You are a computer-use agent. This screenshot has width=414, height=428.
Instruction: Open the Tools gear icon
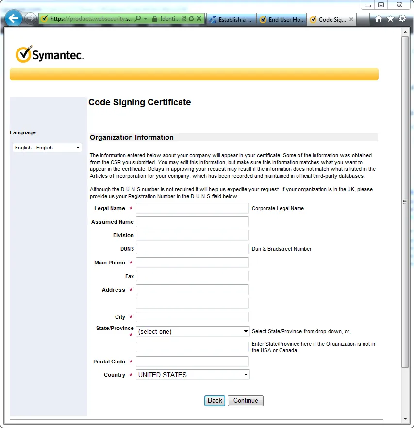pos(402,18)
